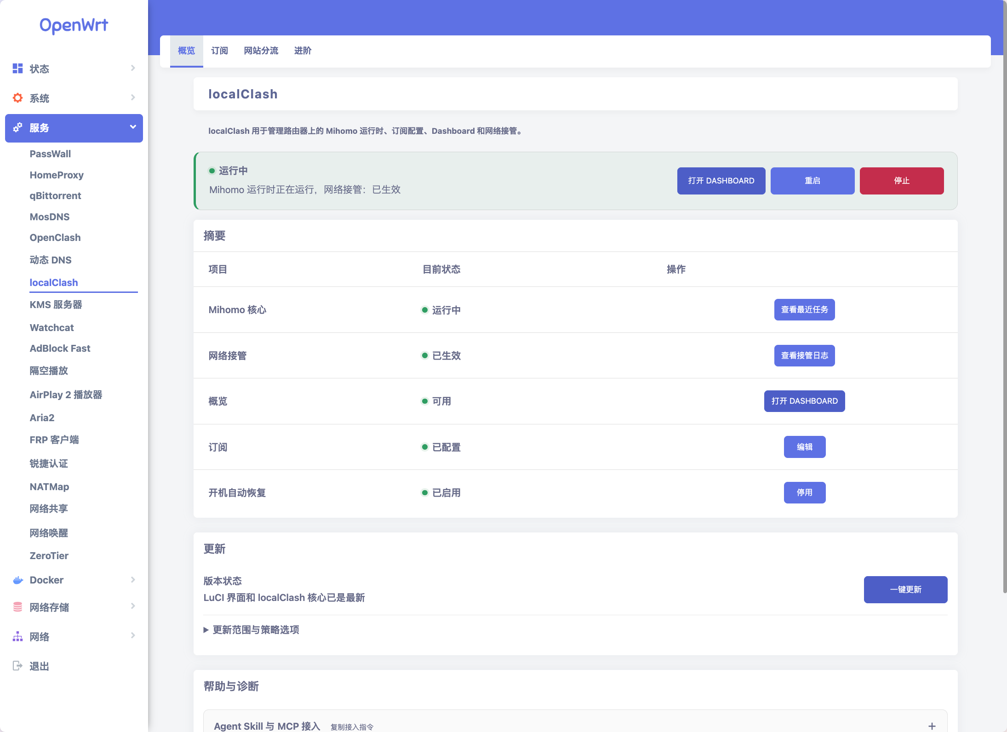Open Dashboard from the running status banner
Viewport: 1007px width, 732px height.
point(721,181)
